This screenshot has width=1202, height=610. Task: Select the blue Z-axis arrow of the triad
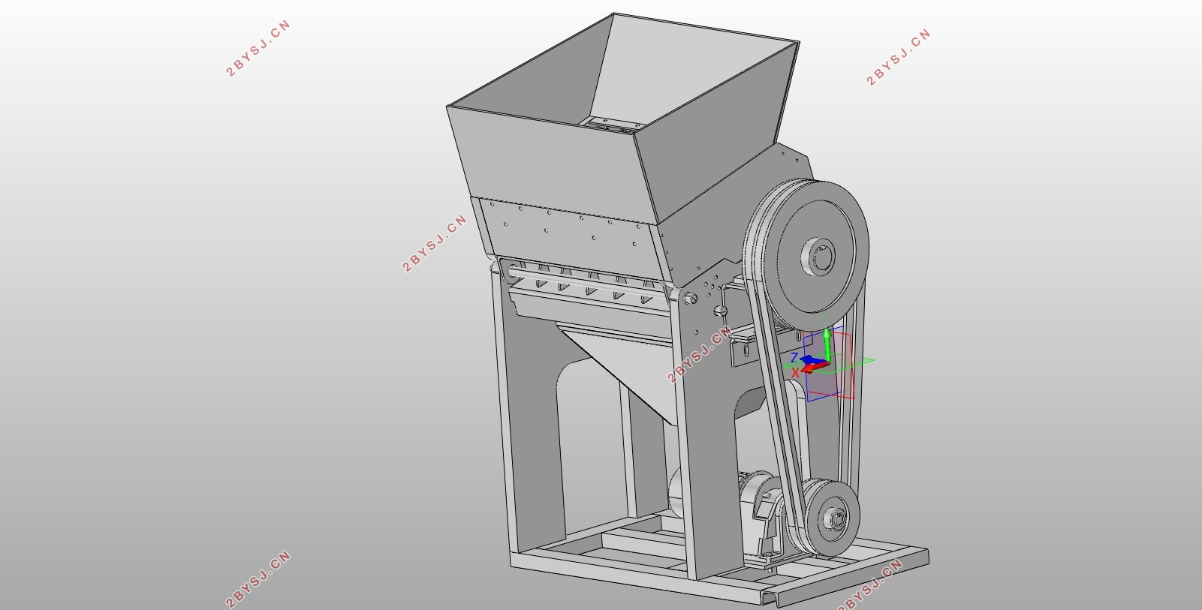point(811,361)
